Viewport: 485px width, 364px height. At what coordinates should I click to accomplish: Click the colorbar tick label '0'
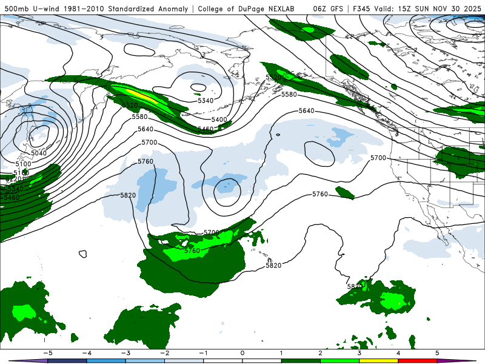click(242, 353)
